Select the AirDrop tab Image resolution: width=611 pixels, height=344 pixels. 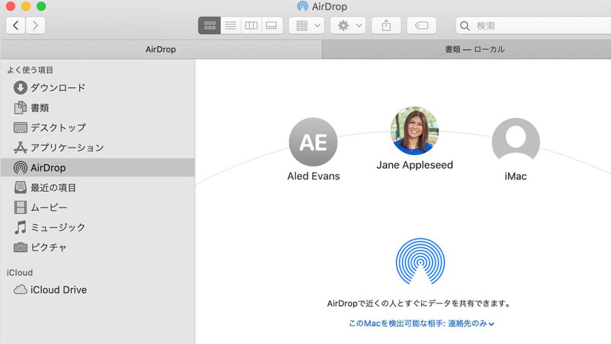pos(161,49)
